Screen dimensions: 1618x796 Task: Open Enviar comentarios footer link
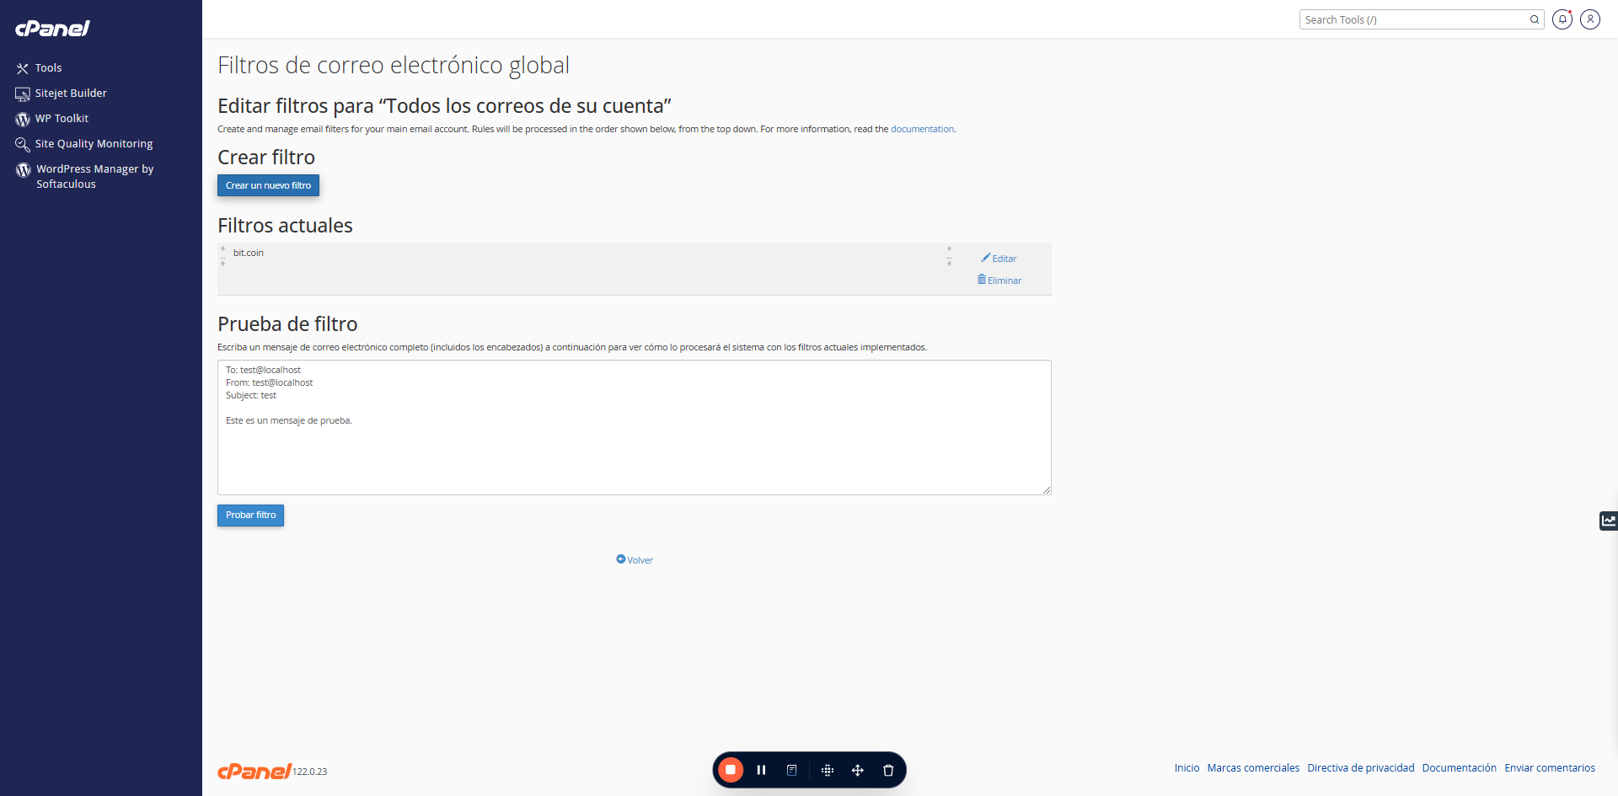(x=1550, y=768)
